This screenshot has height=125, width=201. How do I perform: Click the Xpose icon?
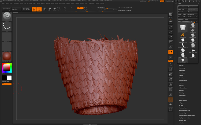170,109
